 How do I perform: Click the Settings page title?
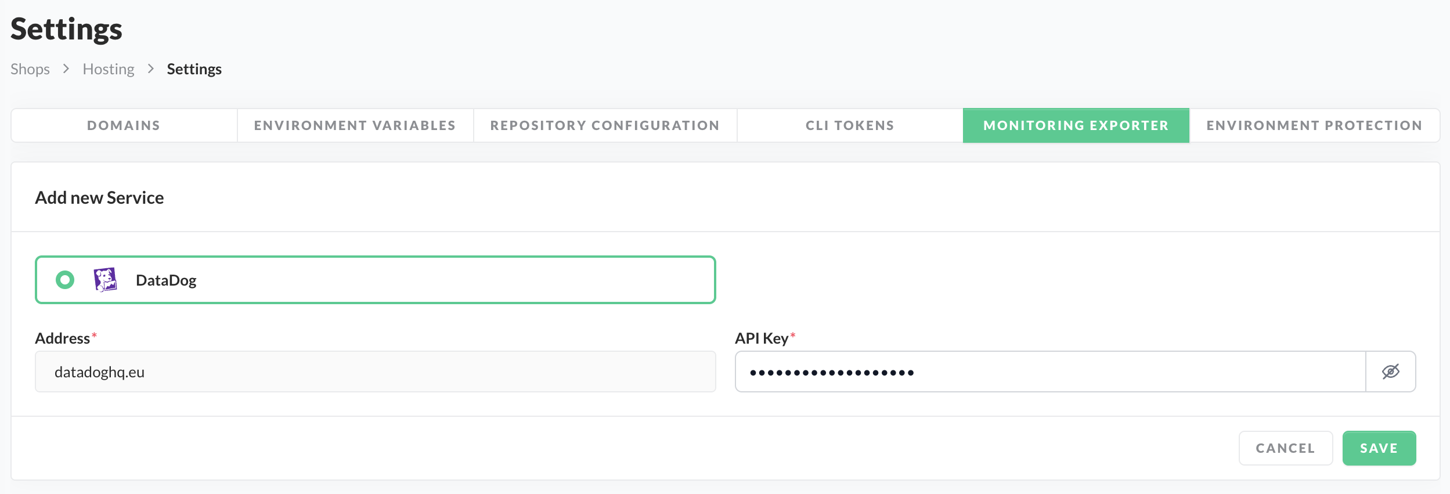tap(66, 29)
